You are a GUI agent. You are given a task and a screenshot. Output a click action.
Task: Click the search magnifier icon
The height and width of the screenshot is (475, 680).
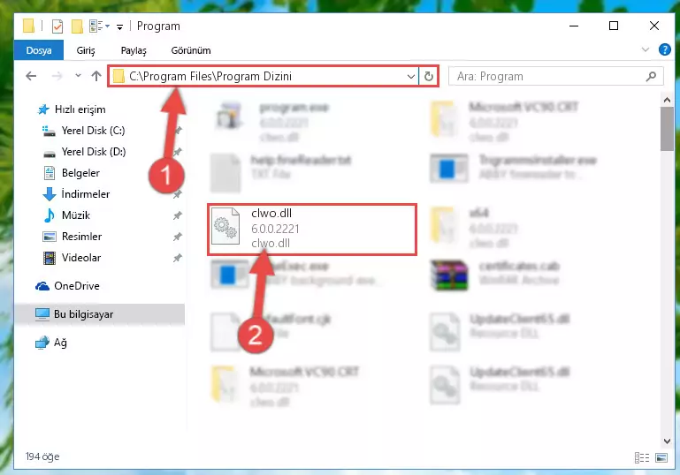651,76
